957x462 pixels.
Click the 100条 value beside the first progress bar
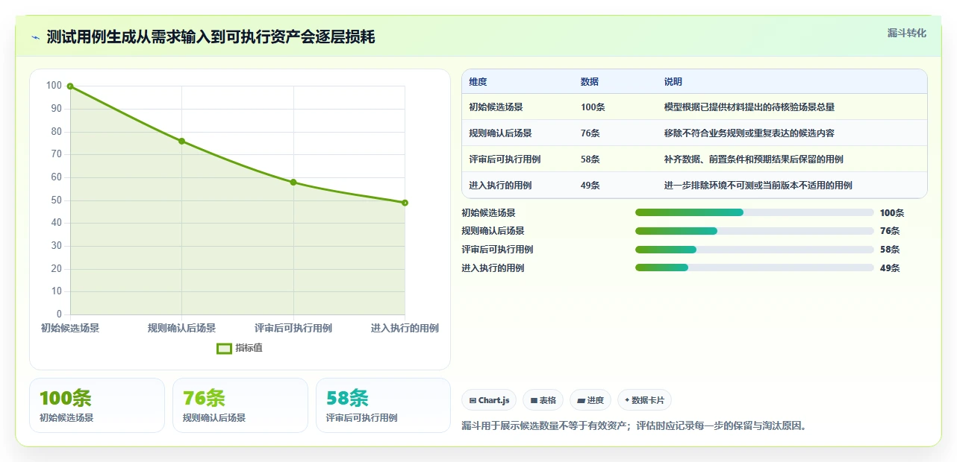click(892, 213)
